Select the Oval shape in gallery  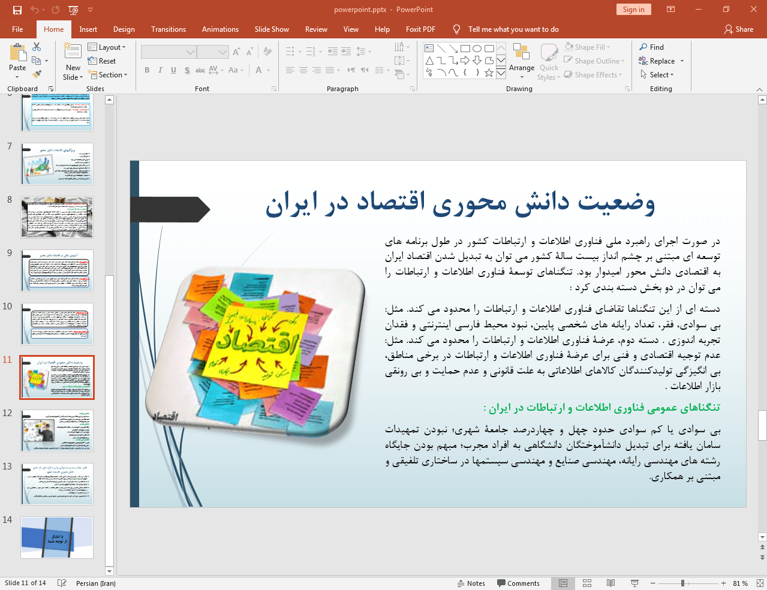[477, 49]
